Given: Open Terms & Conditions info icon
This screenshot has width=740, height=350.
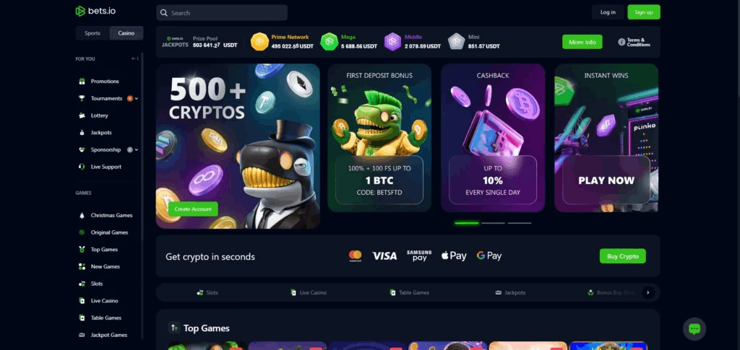Looking at the screenshot, I should (621, 42).
